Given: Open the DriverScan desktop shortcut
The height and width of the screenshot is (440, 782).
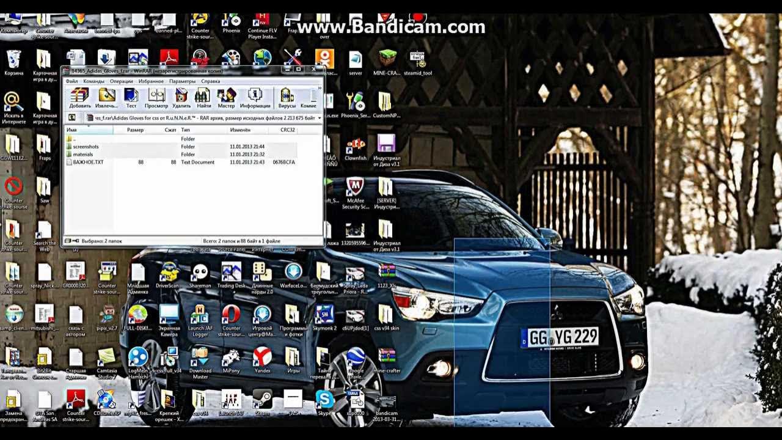Looking at the screenshot, I should 168,275.
